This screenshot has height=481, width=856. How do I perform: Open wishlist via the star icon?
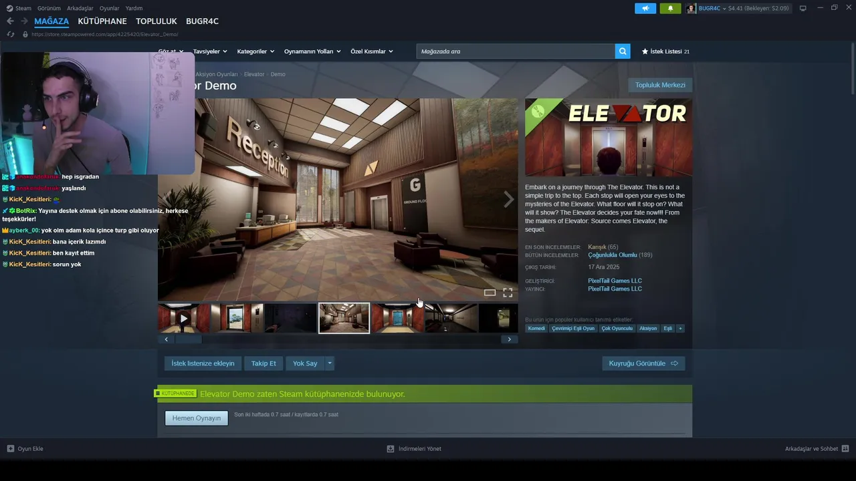[x=645, y=51]
